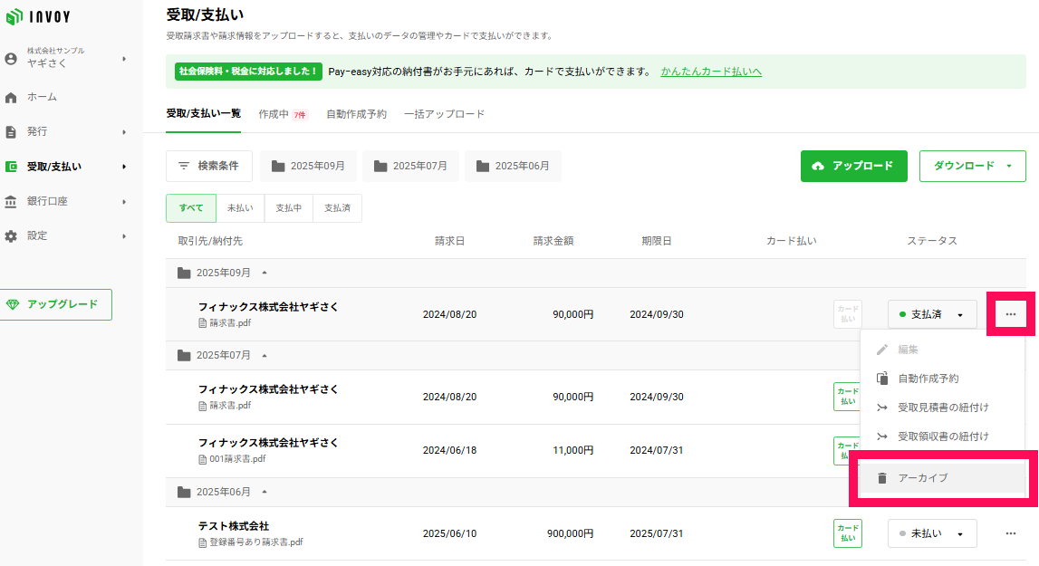Click the 発行 document icon
Image resolution: width=1039 pixels, height=566 pixels.
coord(11,132)
